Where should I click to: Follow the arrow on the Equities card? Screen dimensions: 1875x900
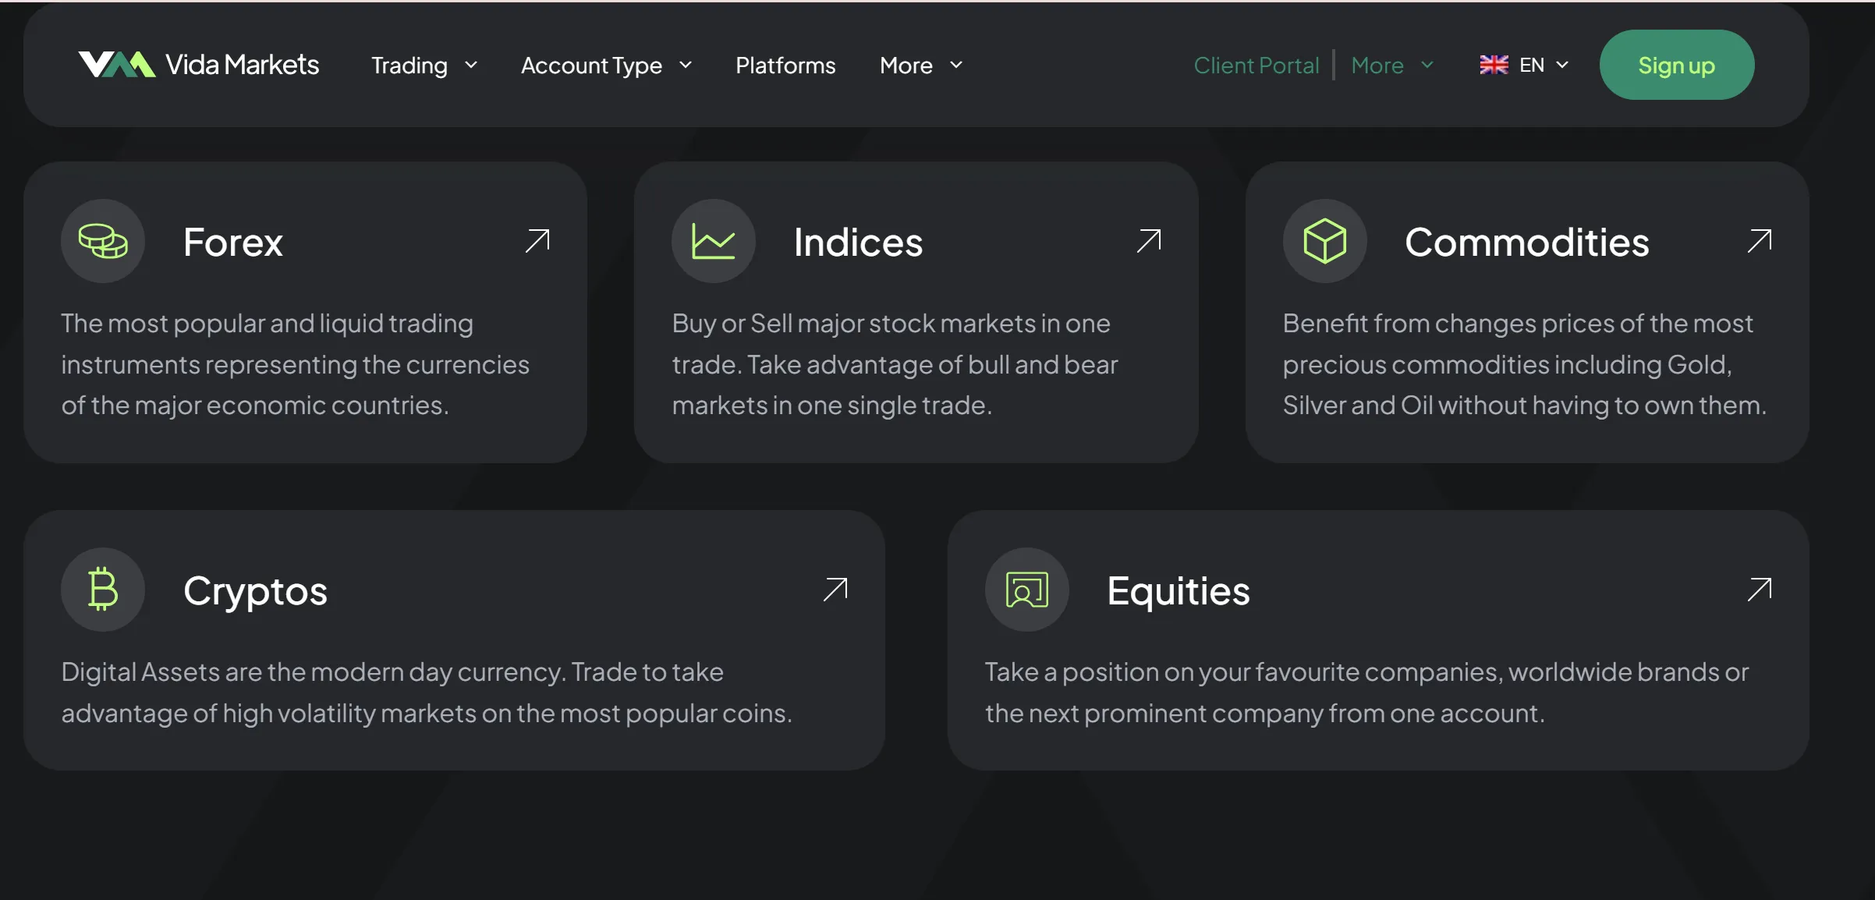point(1760,590)
